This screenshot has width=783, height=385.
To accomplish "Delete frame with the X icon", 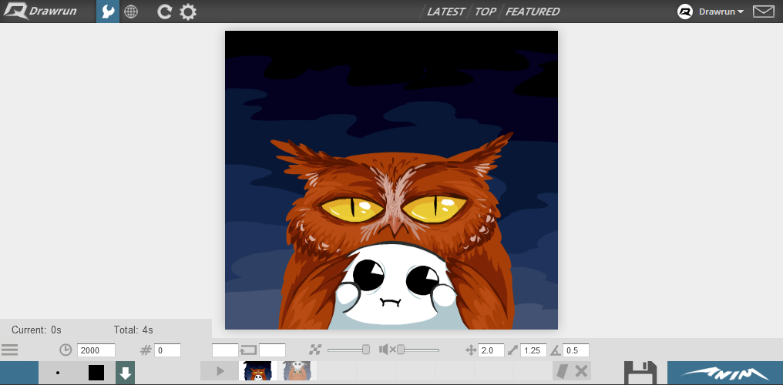I will (581, 371).
